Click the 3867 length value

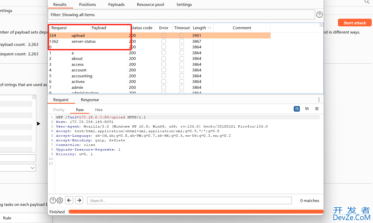pyautogui.click(x=197, y=41)
